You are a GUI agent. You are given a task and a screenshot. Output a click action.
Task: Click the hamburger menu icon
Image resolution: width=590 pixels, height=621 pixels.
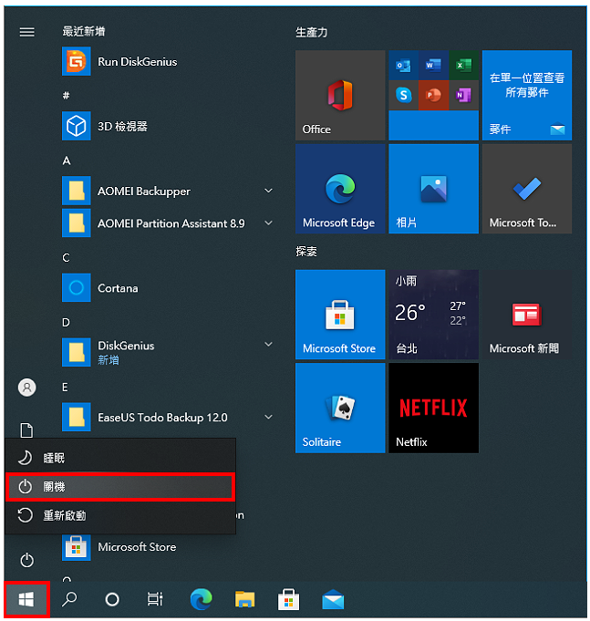point(27,32)
